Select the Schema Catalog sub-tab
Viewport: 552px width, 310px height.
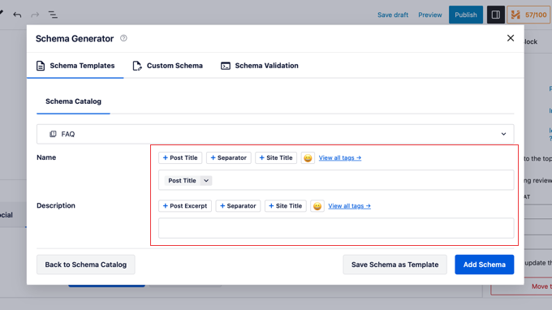pyautogui.click(x=73, y=101)
